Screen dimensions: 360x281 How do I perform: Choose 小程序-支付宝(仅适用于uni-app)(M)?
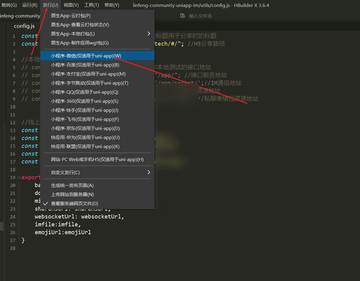pyautogui.click(x=97, y=74)
